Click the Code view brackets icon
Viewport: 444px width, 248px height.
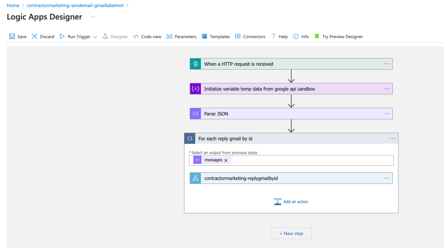click(136, 36)
